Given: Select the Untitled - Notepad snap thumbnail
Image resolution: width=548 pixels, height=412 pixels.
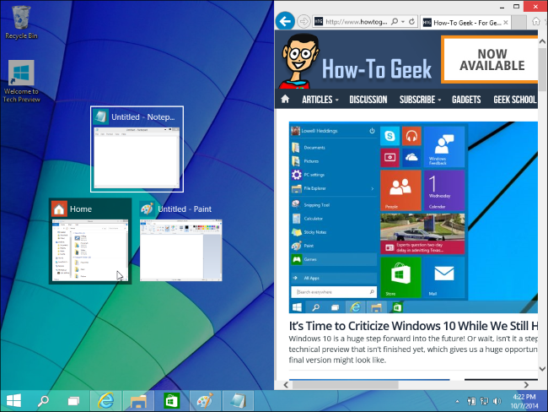Looking at the screenshot, I should pos(137,149).
